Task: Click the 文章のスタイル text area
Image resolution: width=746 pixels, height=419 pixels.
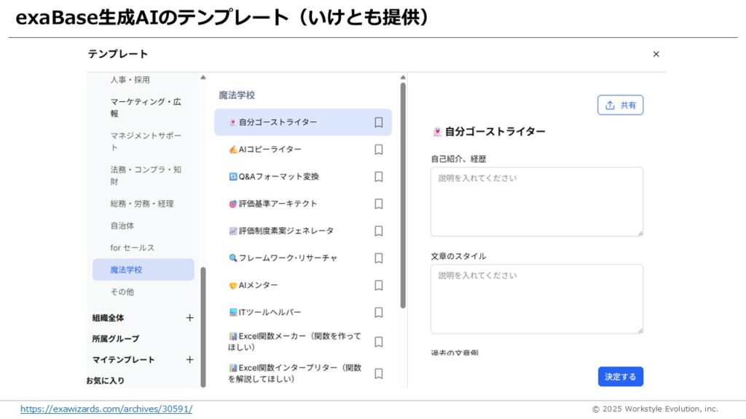Action: pos(537,299)
